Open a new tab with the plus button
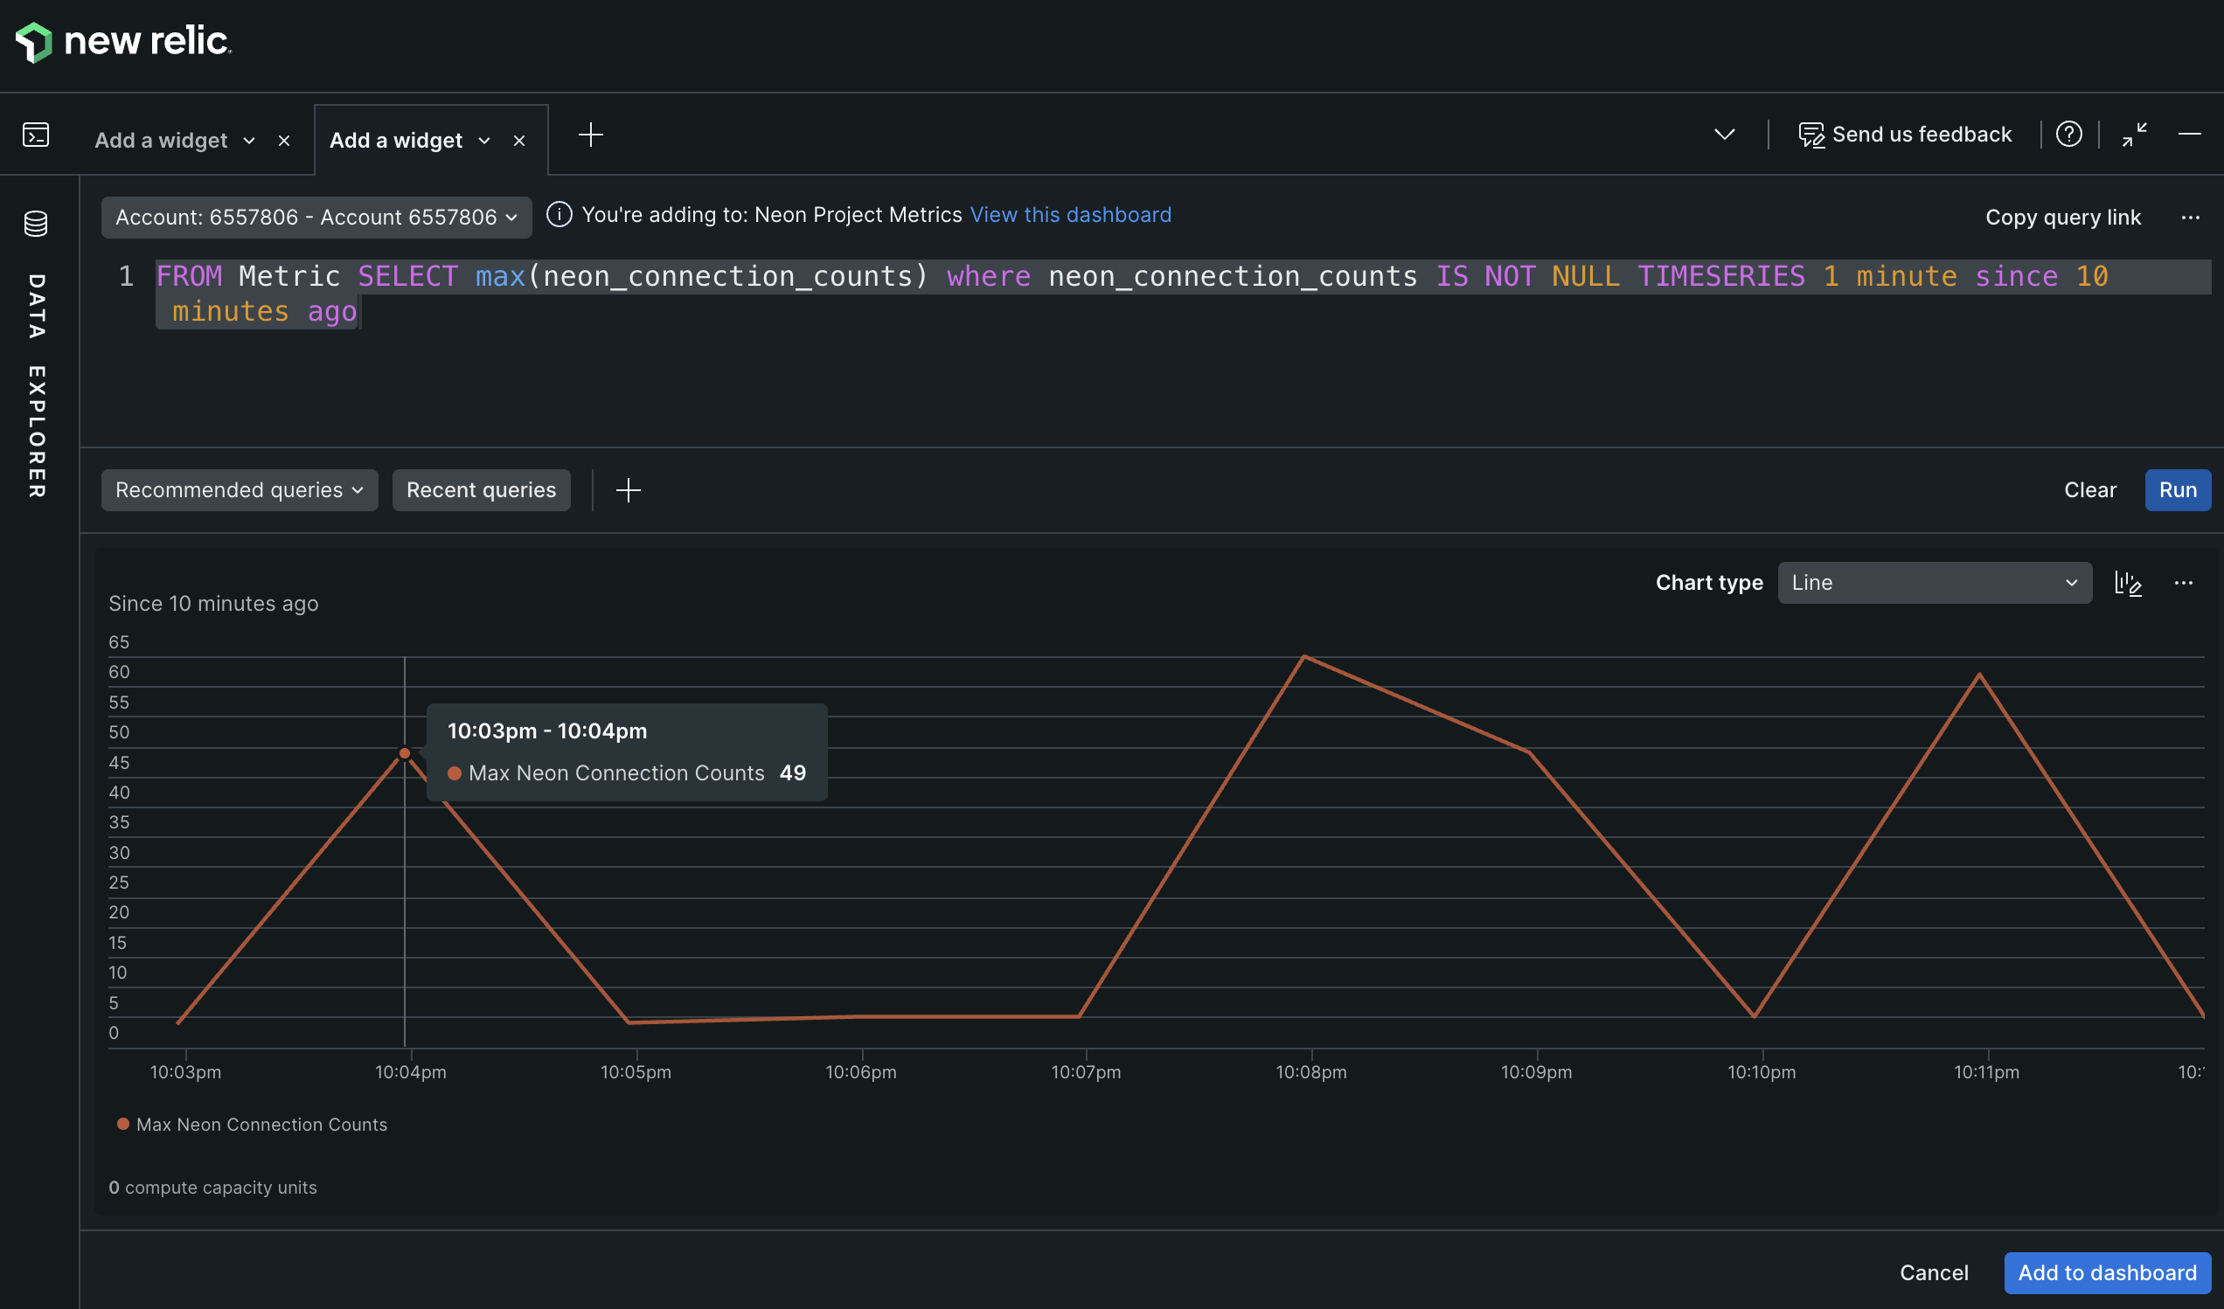Image resolution: width=2224 pixels, height=1309 pixels. point(590,134)
